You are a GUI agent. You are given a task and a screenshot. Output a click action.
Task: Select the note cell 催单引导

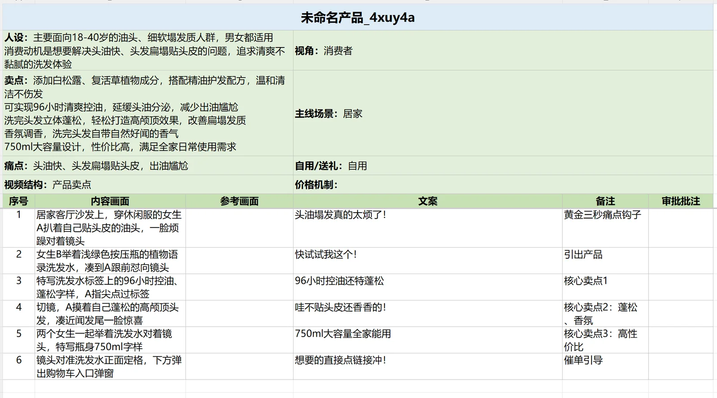click(605, 366)
